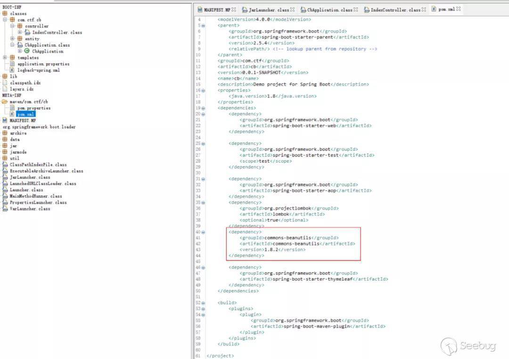Click the closing project tag line
Screen dimensions: 509x359
220,356
